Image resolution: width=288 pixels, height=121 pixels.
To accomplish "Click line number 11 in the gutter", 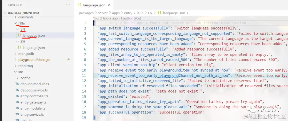I will (x=84, y=76).
